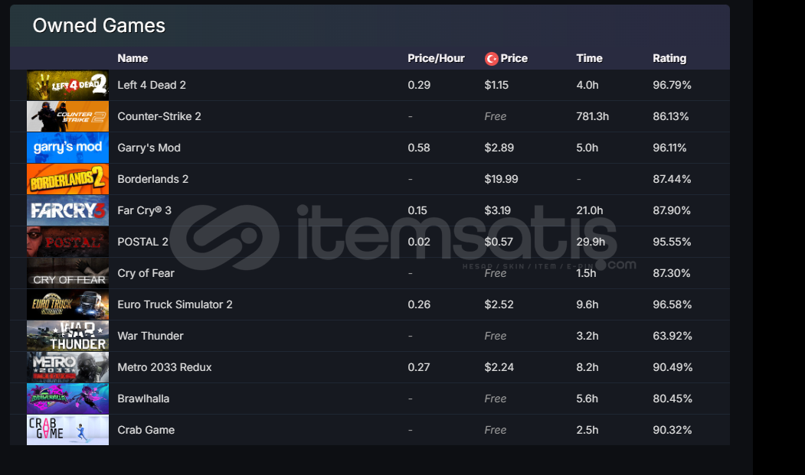Select the Crab Game thumbnail image
Viewport: 805px width, 475px height.
[x=67, y=431]
